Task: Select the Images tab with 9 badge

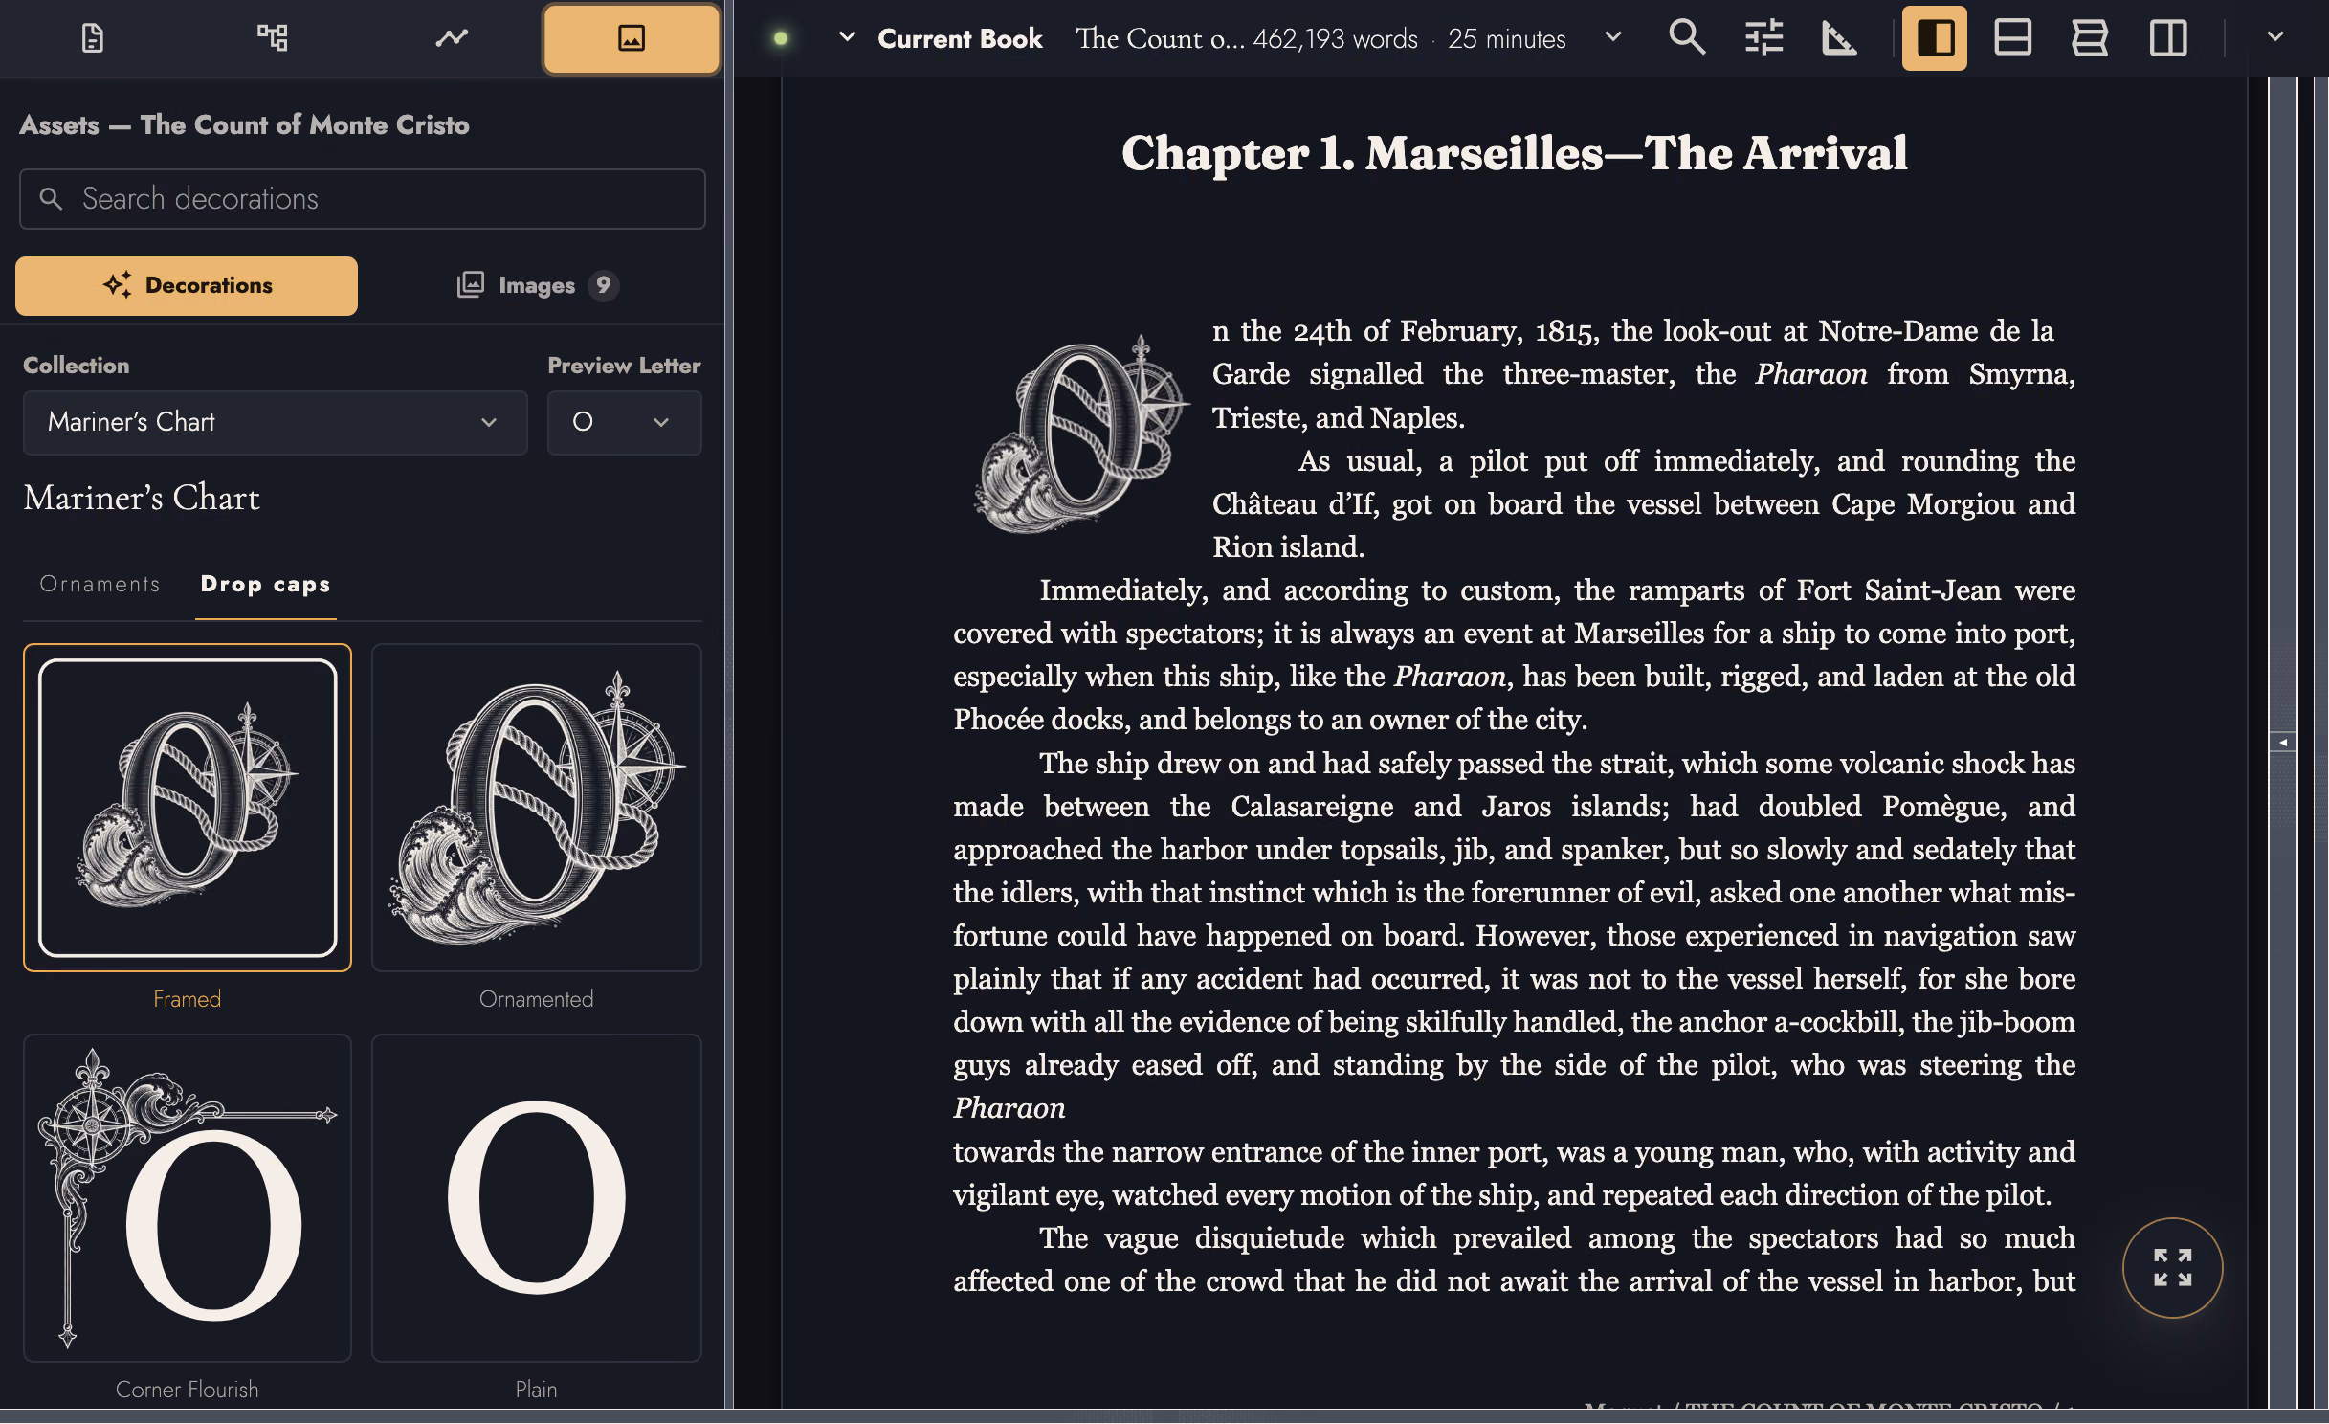Action: [538, 285]
